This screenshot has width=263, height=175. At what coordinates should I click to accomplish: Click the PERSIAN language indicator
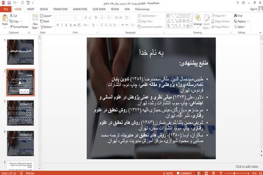coord(30,173)
